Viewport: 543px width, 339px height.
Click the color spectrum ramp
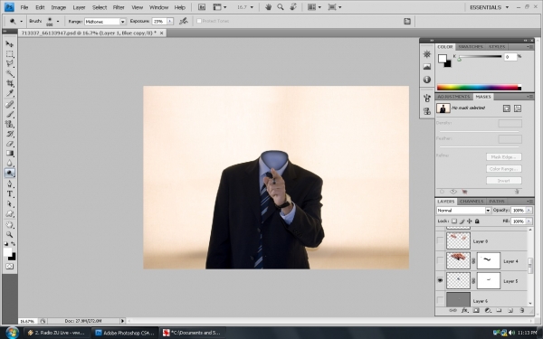pos(479,88)
